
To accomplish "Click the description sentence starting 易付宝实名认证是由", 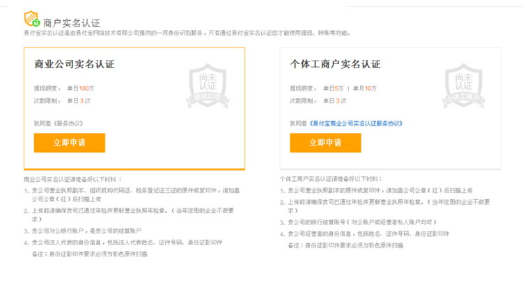I will [x=187, y=33].
